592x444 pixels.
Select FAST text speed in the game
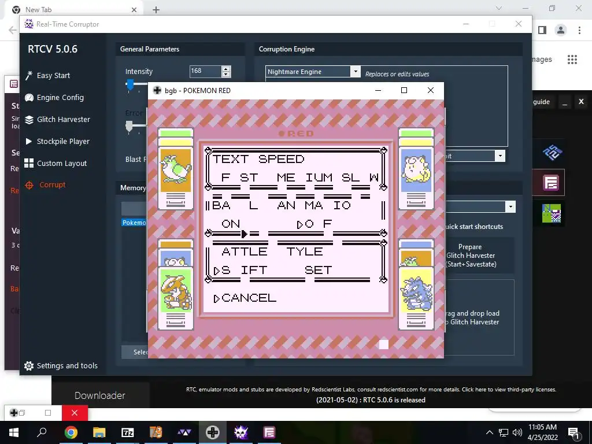240,177
